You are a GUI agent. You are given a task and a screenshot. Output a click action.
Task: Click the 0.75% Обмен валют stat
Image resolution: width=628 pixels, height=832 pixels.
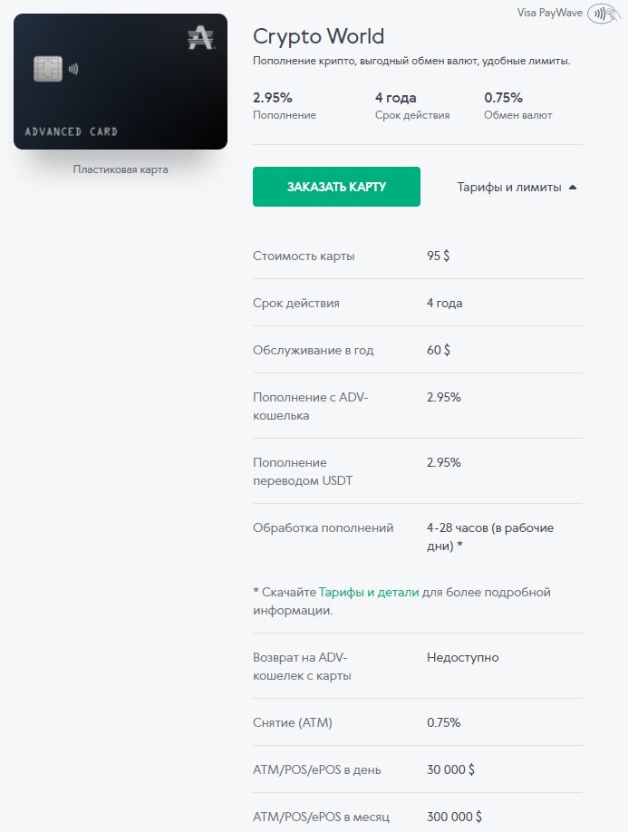[517, 106]
